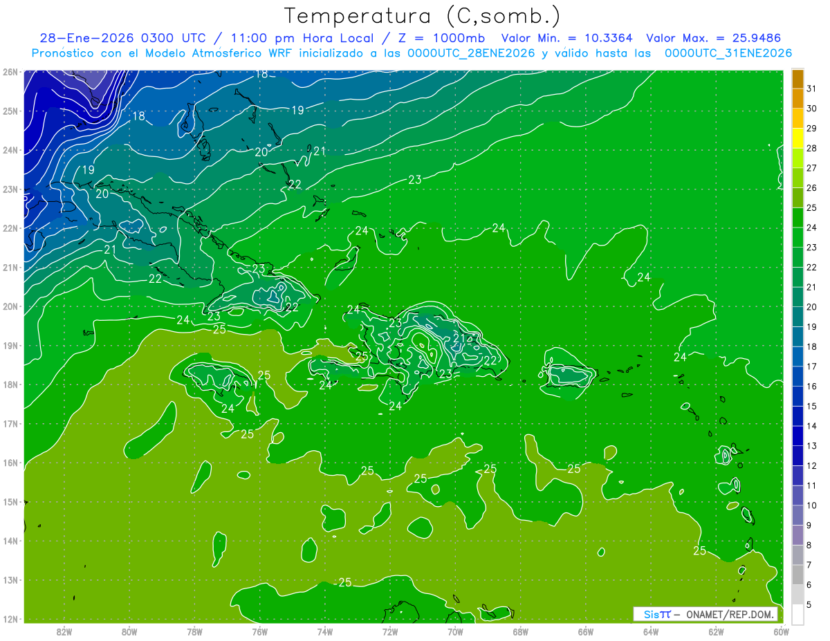
Task: Click the colorbar label "26"
Action: point(811,188)
